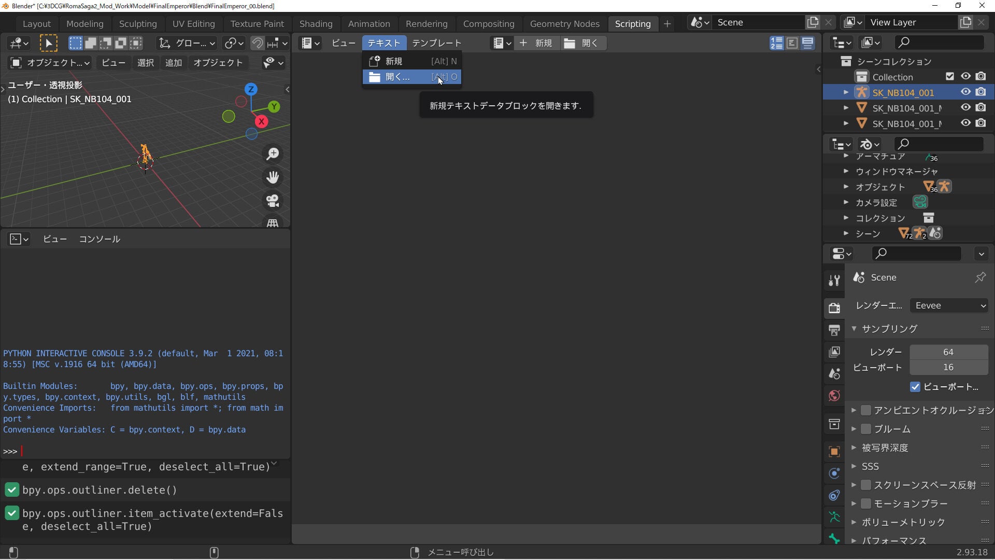Image resolution: width=995 pixels, height=560 pixels.
Task: Click 新規 button in text editor header
Action: tap(536, 43)
